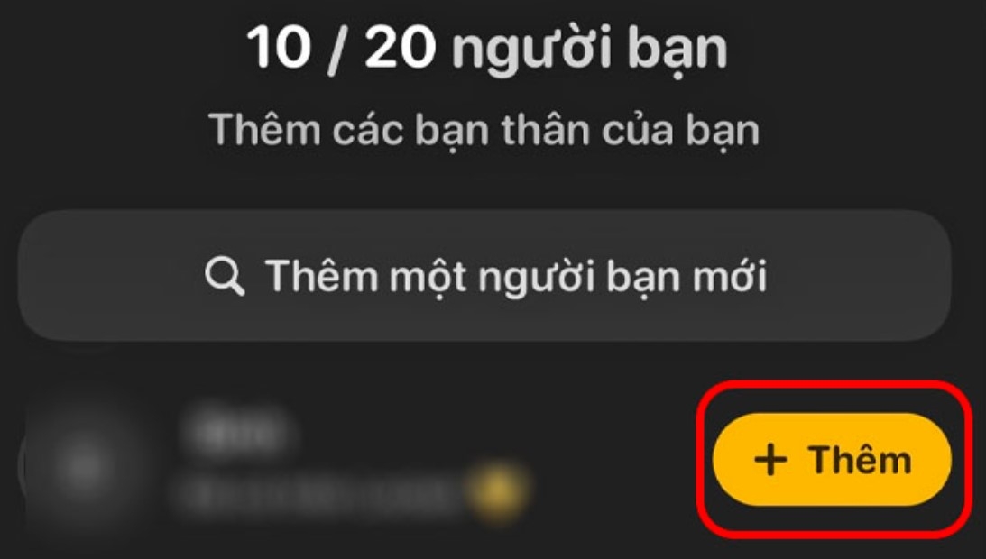Viewport: 986px width, 559px height.
Task: Open search for a new friend
Action: click(x=484, y=275)
